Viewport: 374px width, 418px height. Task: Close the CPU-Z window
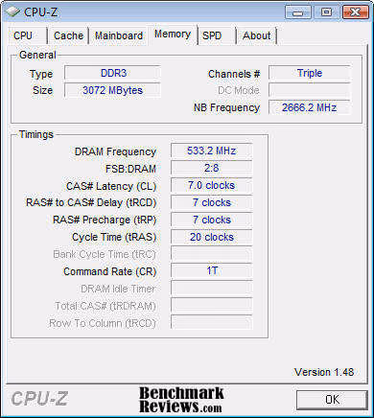(x=355, y=12)
